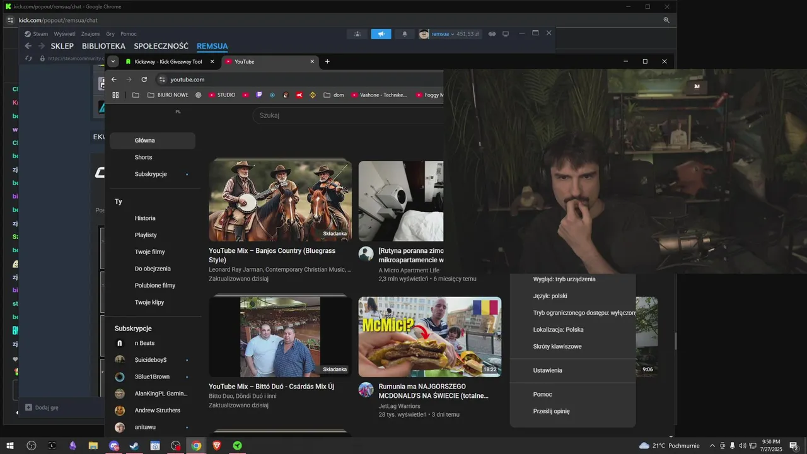Reload the youtube.com page
Viewport: 807px width, 454px height.
pos(144,79)
